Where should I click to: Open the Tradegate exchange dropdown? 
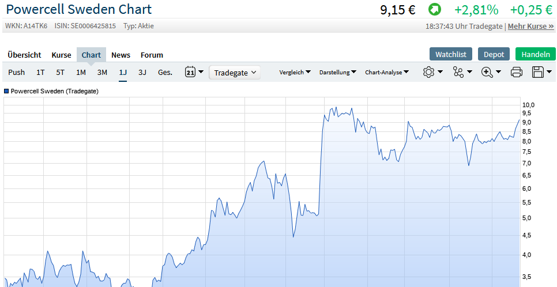pos(234,73)
